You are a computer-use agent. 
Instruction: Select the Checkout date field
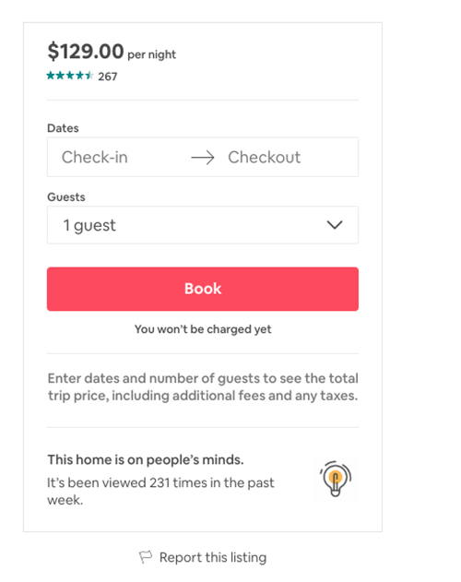click(288, 157)
